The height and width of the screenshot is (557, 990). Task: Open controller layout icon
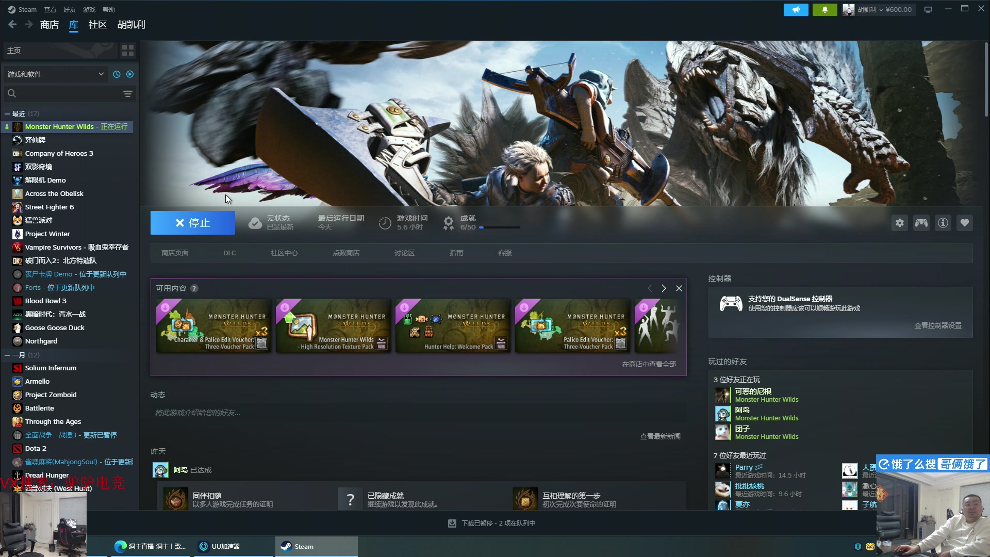click(x=921, y=223)
